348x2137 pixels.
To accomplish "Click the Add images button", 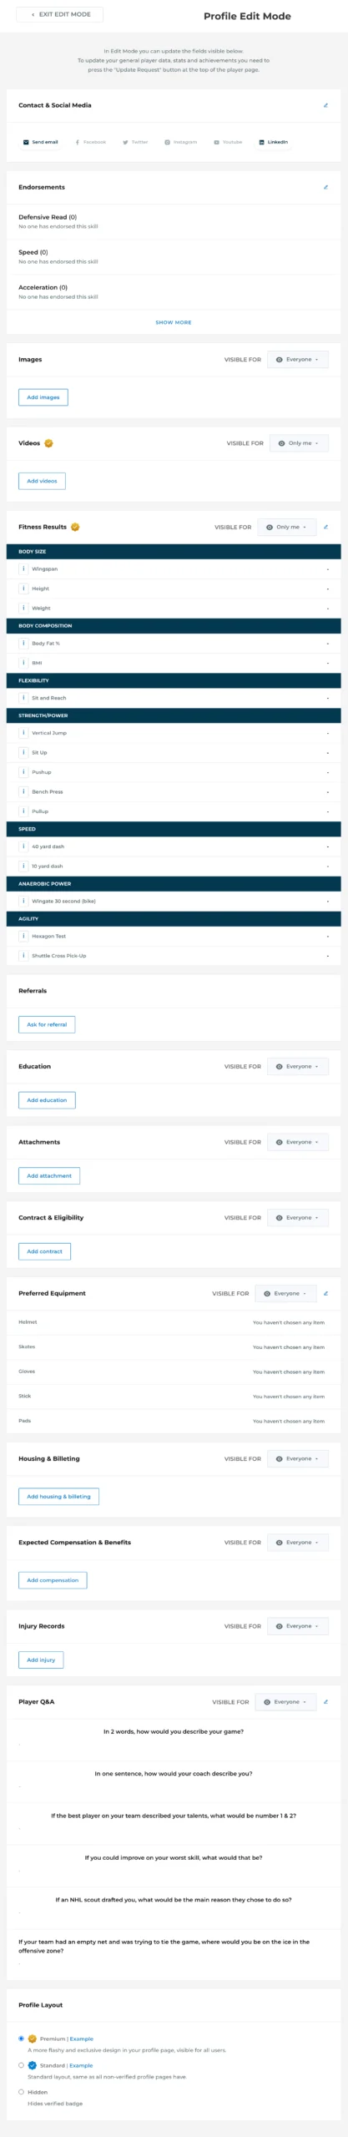I will [x=43, y=397].
